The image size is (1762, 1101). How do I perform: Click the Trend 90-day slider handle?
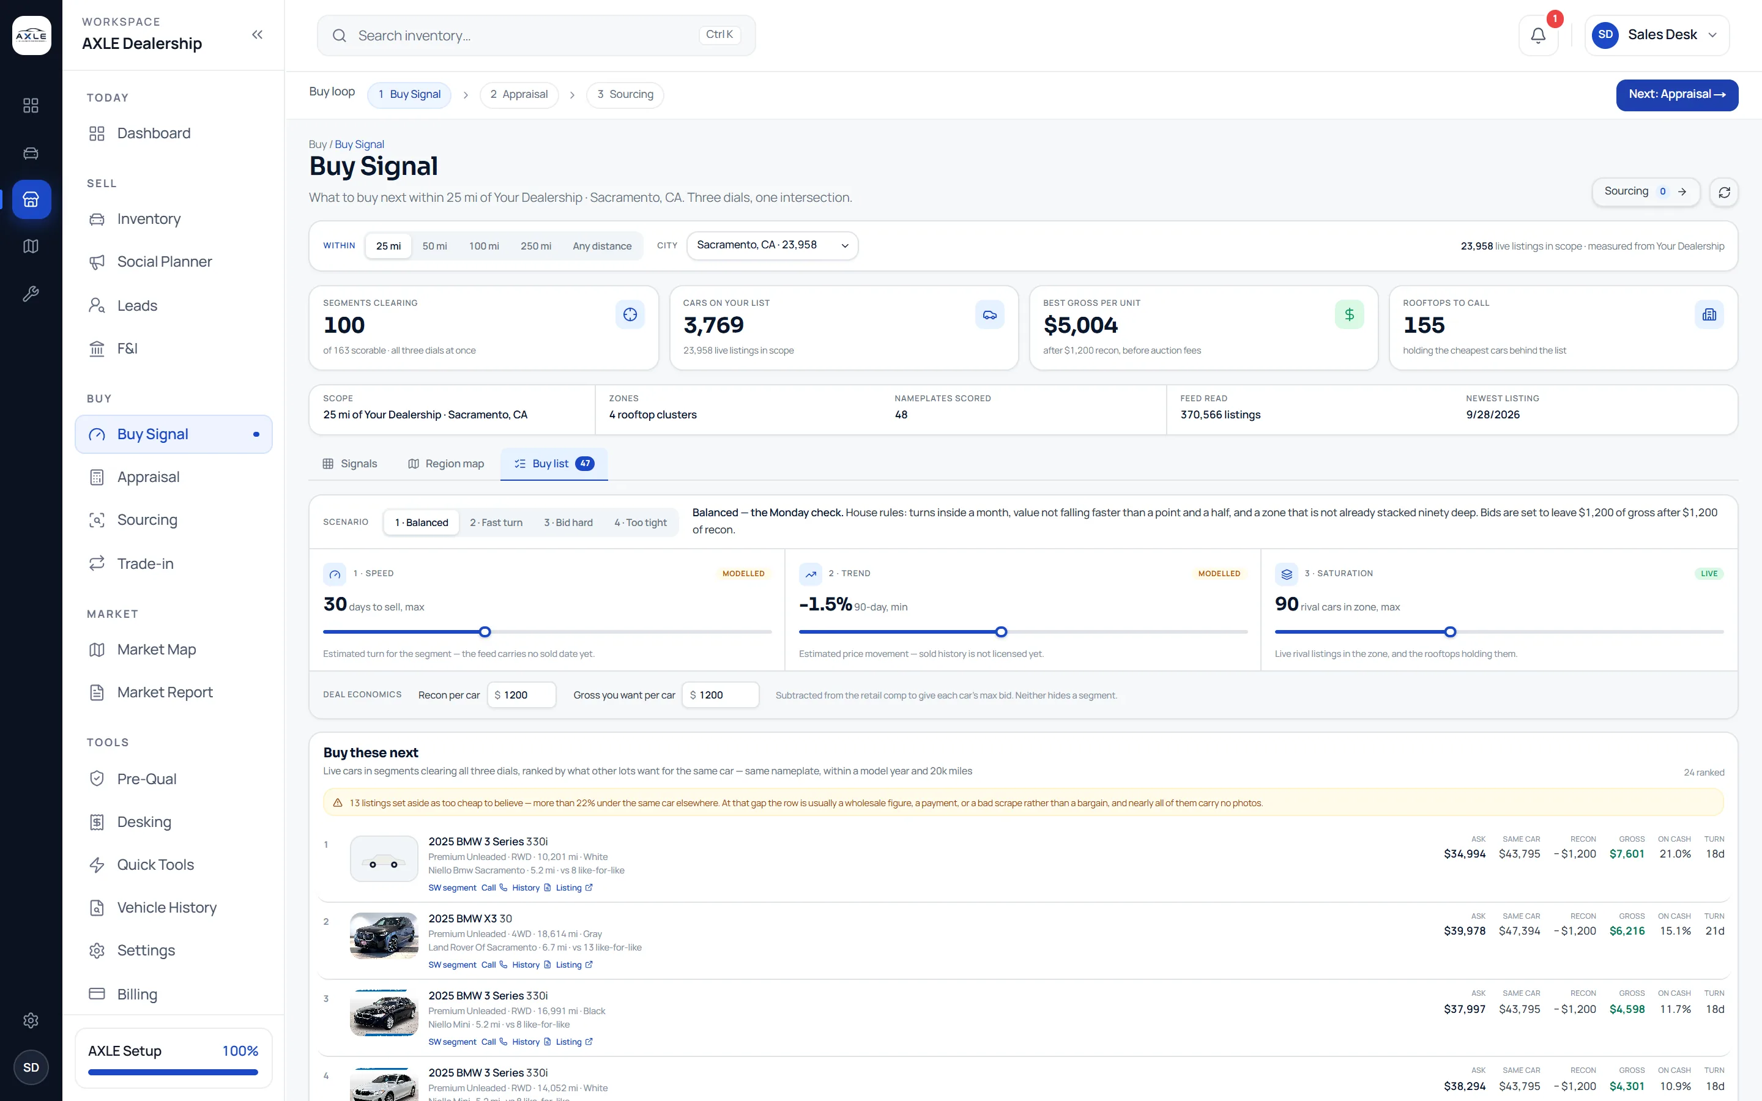[1001, 632]
